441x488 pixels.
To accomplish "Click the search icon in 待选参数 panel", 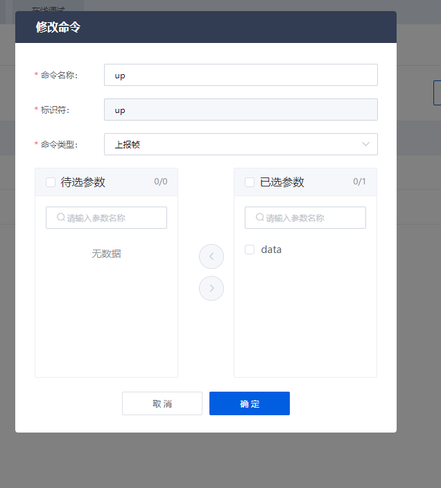I will tap(61, 218).
